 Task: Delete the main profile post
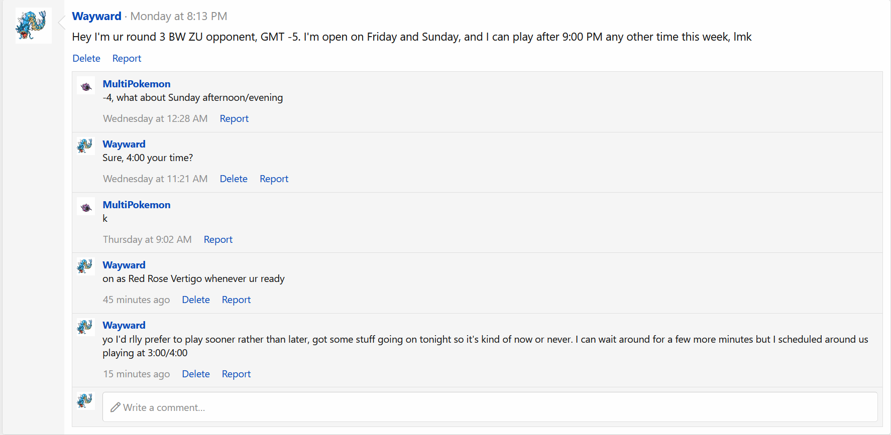pos(86,58)
